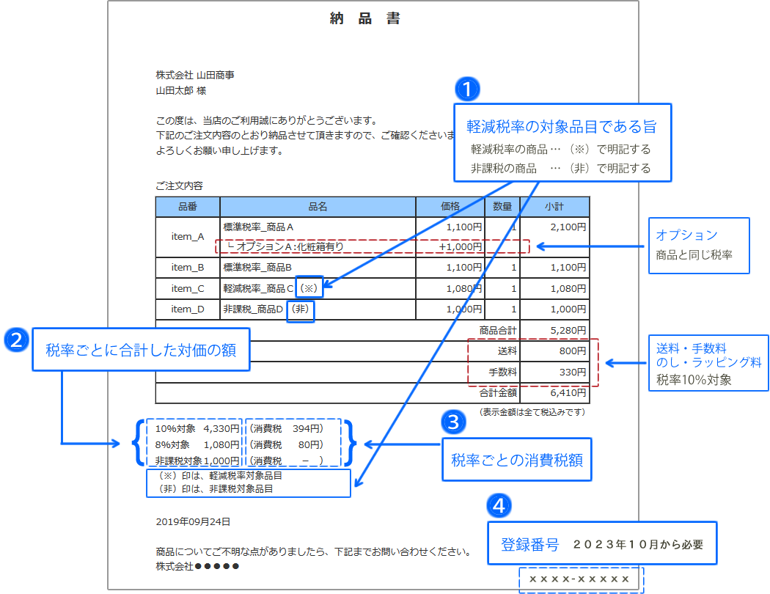
Task: Click the blue circle number 2 badge
Action: pyautogui.click(x=16, y=340)
